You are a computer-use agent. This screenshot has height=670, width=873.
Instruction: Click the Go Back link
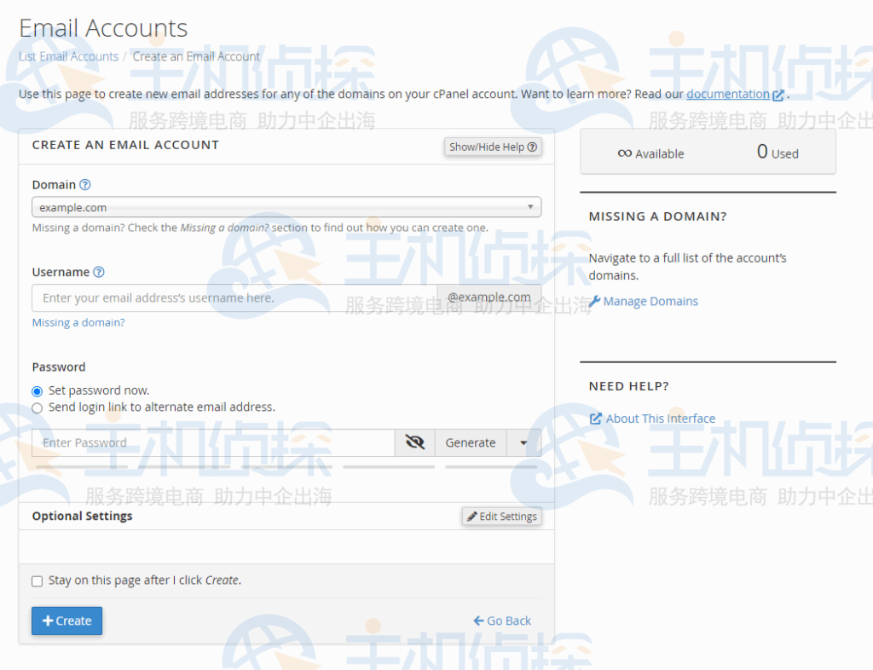[x=502, y=621]
